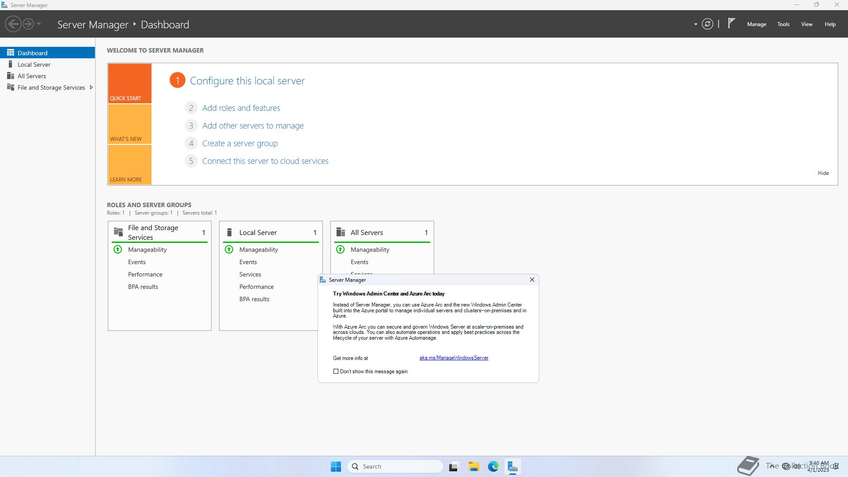Click the Back navigation arrow
The image size is (848, 477).
(x=13, y=24)
